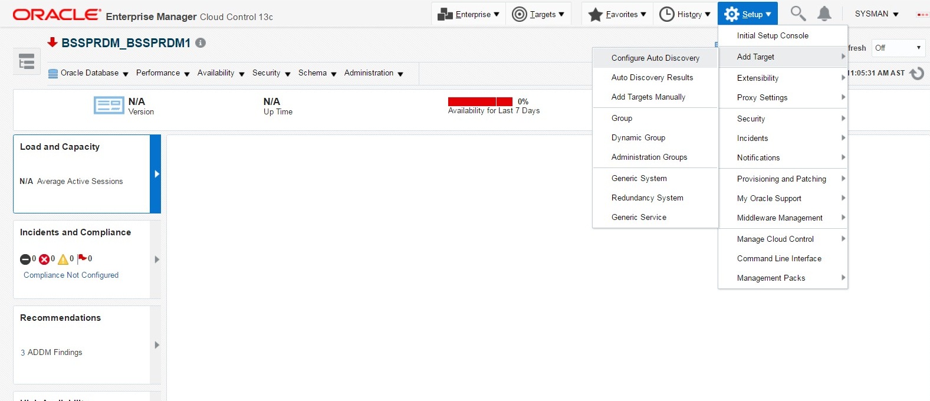Open the Availability dropdown menu

click(x=221, y=73)
